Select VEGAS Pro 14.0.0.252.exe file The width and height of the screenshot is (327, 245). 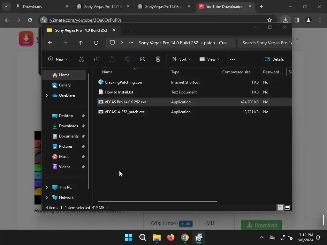pyautogui.click(x=194, y=102)
